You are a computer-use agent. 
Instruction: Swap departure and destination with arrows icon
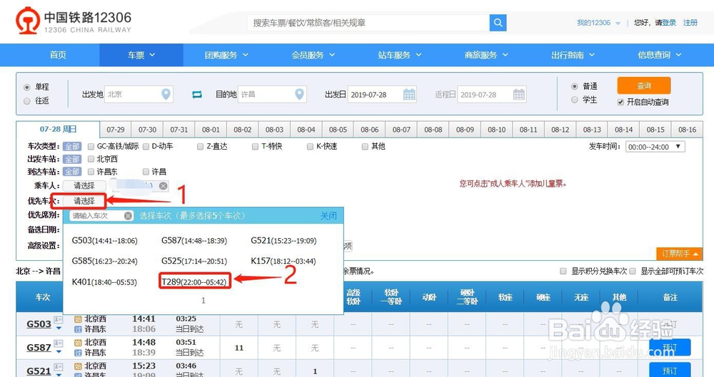point(197,95)
